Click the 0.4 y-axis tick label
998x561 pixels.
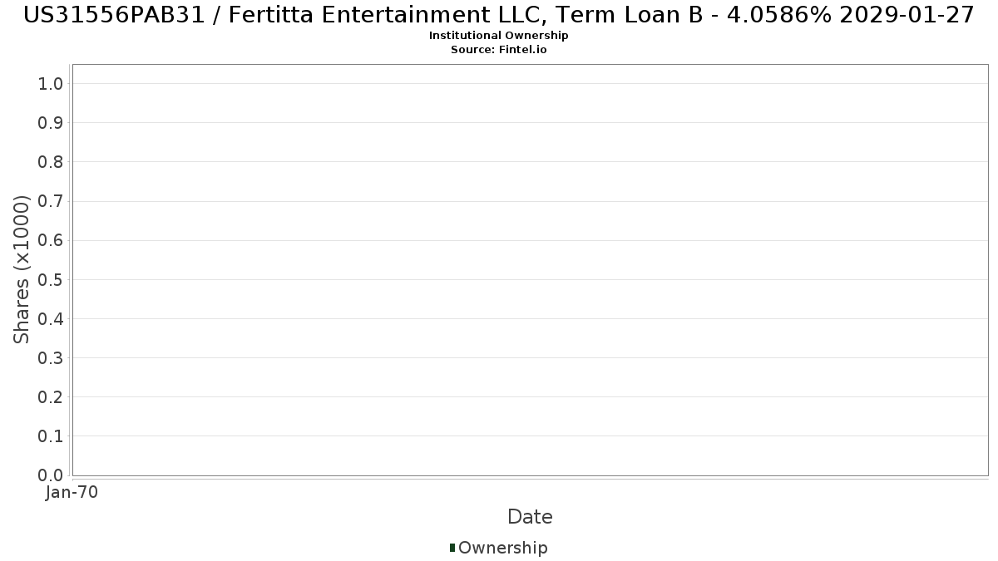51,318
